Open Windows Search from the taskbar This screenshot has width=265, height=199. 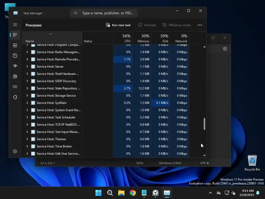[110, 193]
